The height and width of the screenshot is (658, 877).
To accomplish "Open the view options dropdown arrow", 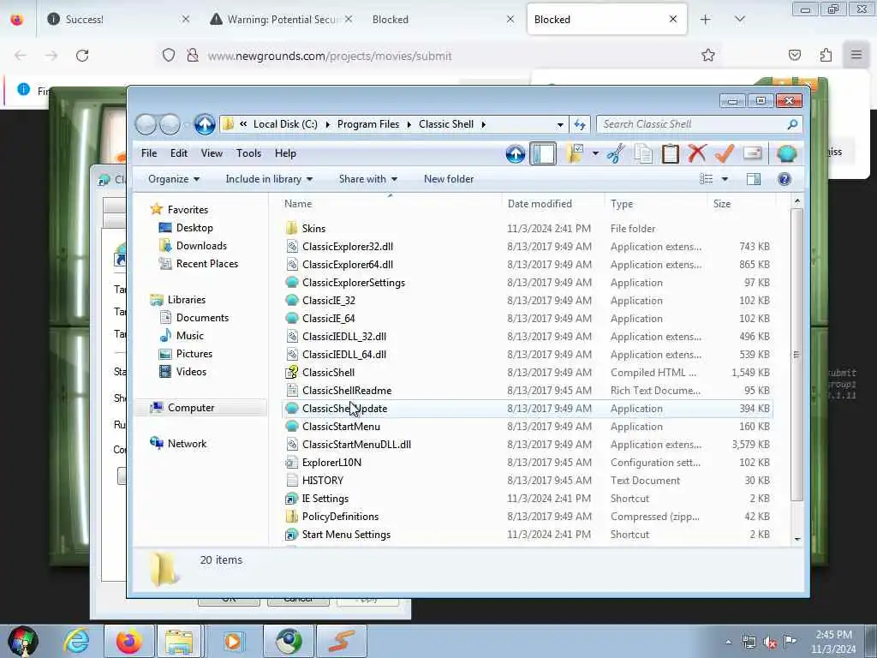I will point(725,179).
